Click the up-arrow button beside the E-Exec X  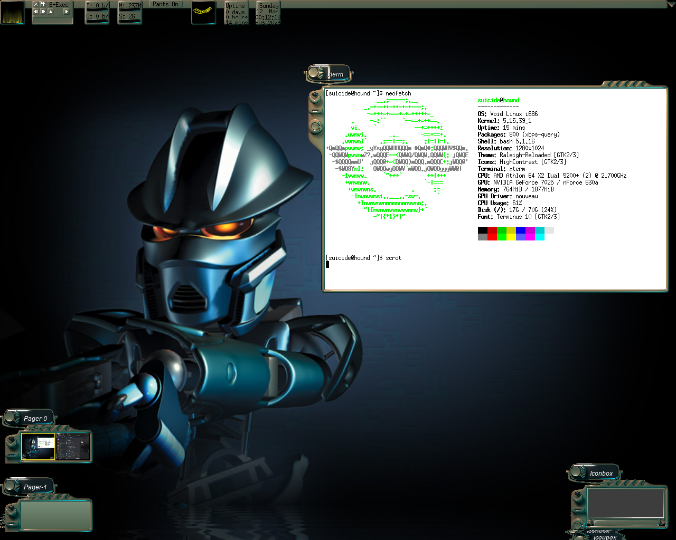[x=43, y=4]
